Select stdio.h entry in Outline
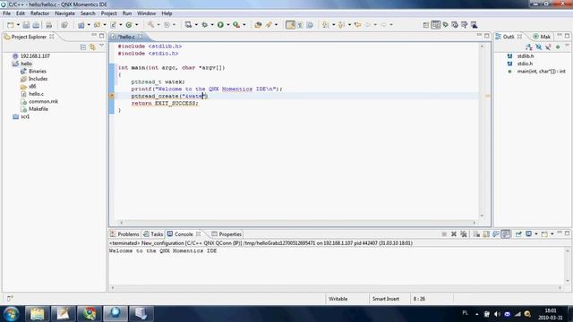Screen dimensions: 573x322 (x=525, y=64)
